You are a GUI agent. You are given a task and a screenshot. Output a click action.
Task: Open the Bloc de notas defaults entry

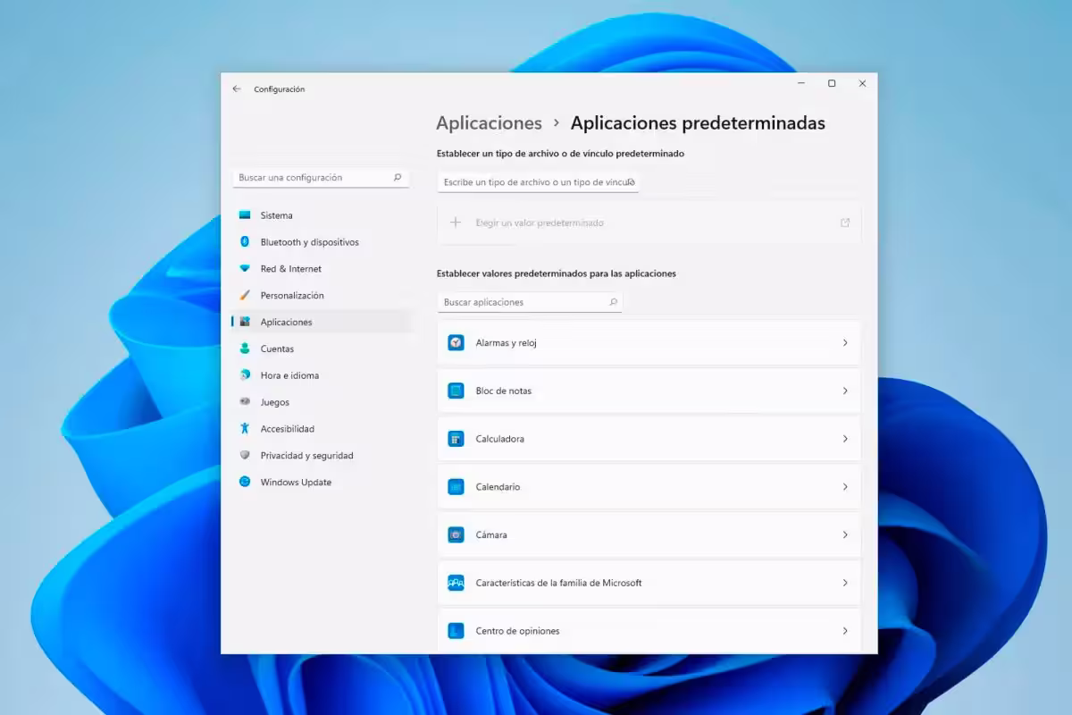(649, 391)
